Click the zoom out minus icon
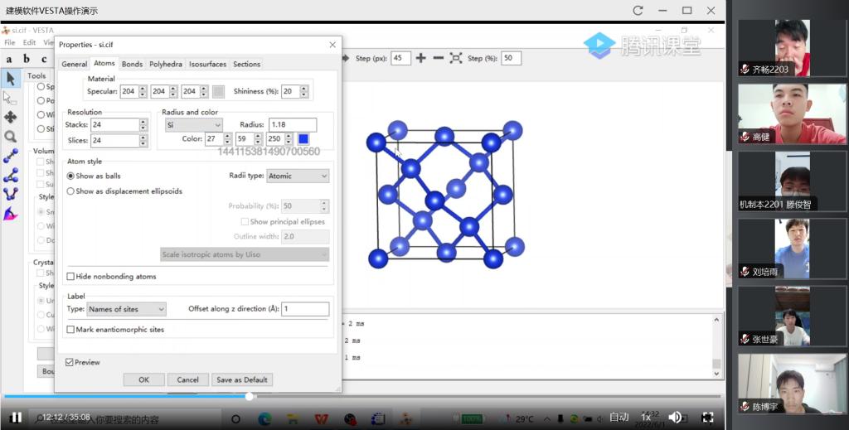 tap(438, 58)
